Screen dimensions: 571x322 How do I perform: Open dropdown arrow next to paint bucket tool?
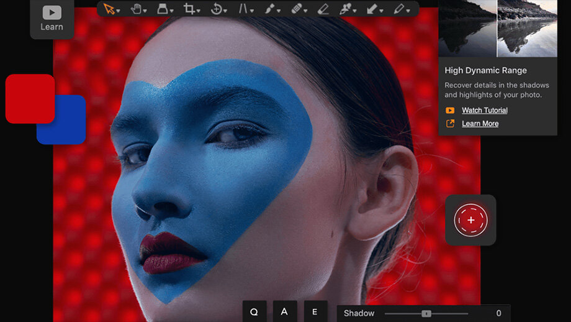click(171, 11)
